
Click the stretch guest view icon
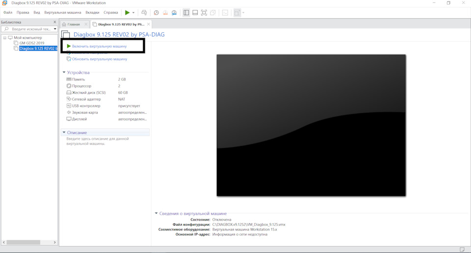point(237,13)
